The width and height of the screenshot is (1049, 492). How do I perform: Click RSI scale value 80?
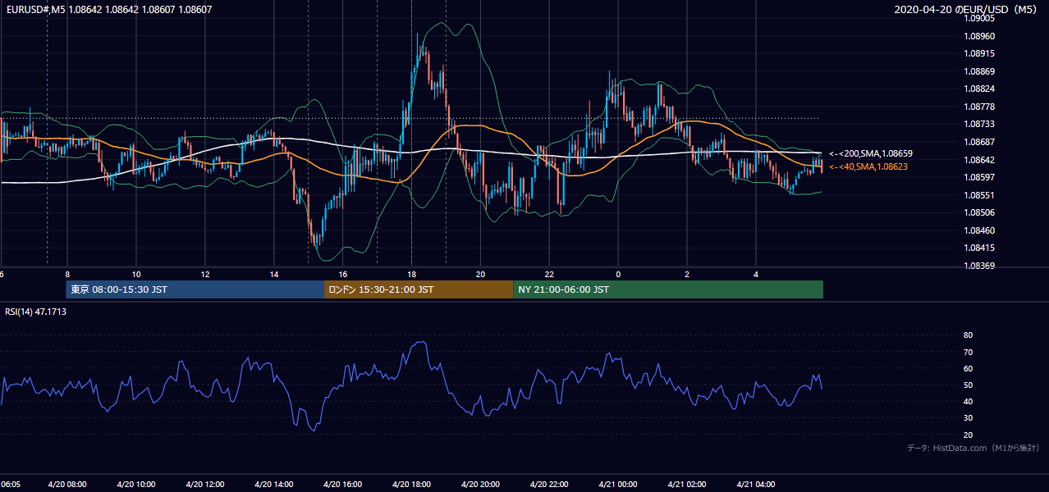coord(968,335)
